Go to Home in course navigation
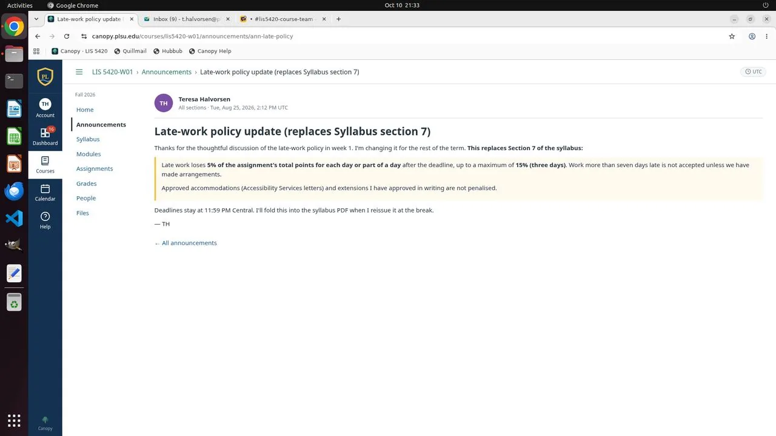776x436 pixels. click(85, 110)
